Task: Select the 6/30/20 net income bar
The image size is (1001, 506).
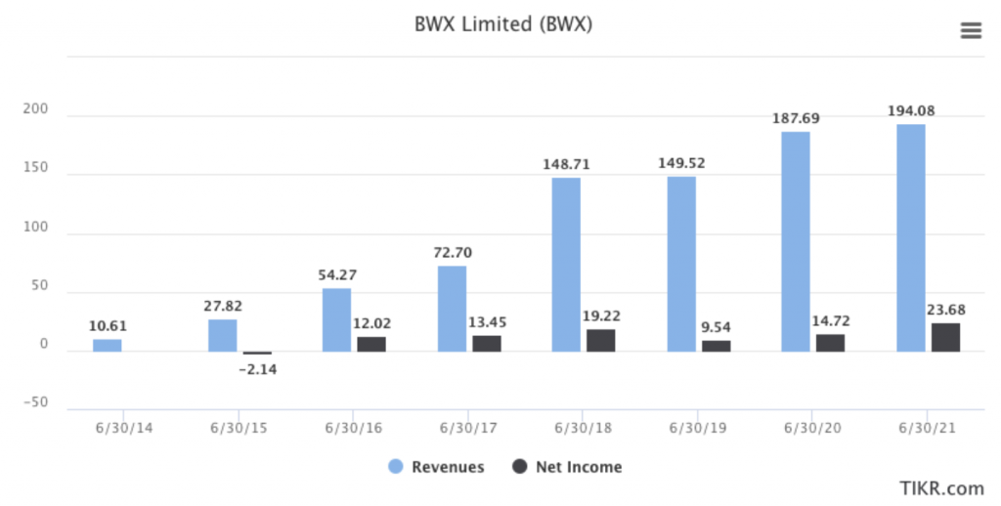Action: tap(831, 343)
